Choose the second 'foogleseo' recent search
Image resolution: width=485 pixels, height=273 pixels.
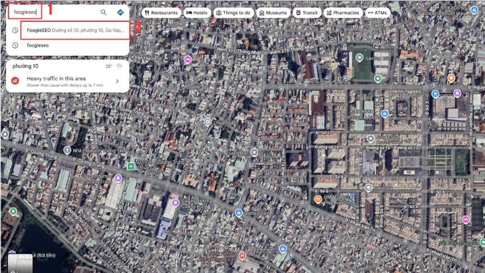38,45
